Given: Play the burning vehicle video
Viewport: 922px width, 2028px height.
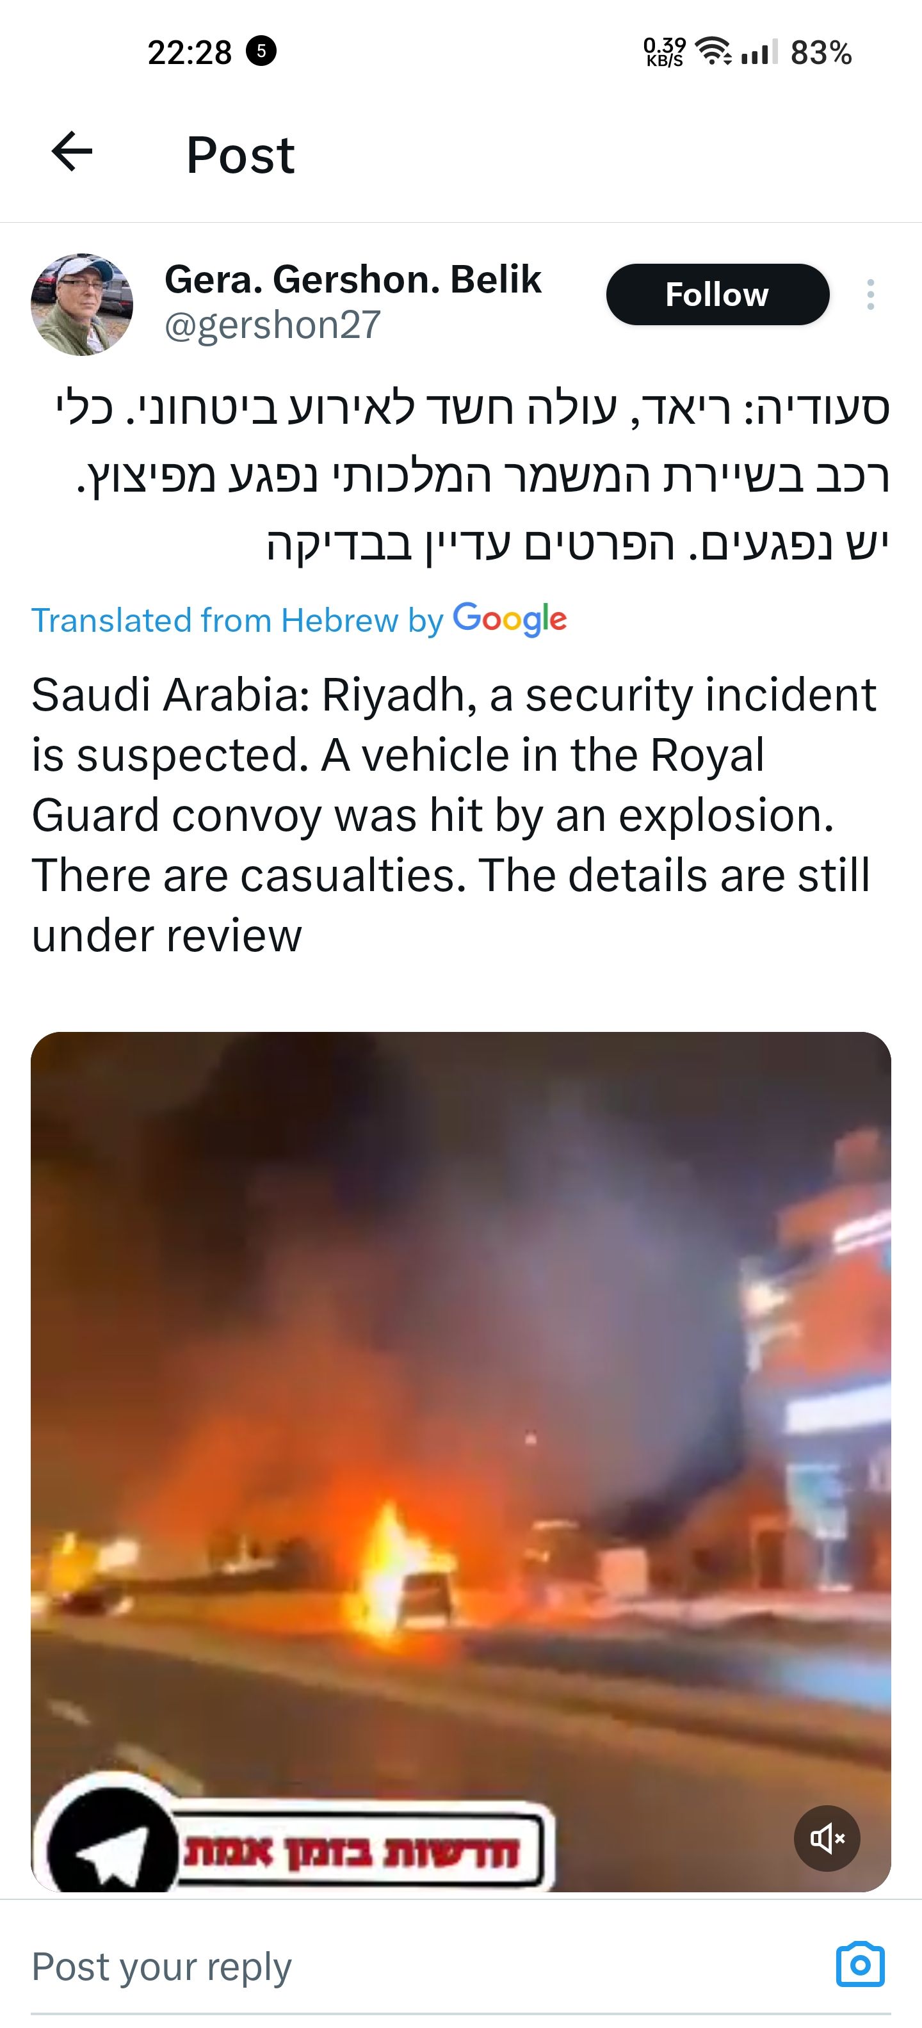Looking at the screenshot, I should click(460, 1461).
